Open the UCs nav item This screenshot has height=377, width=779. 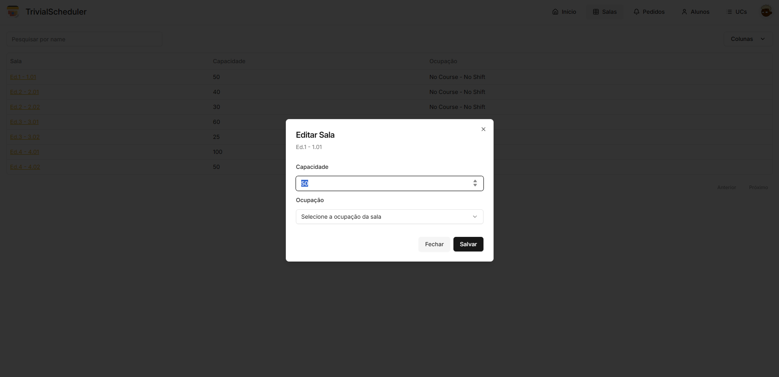click(x=736, y=12)
